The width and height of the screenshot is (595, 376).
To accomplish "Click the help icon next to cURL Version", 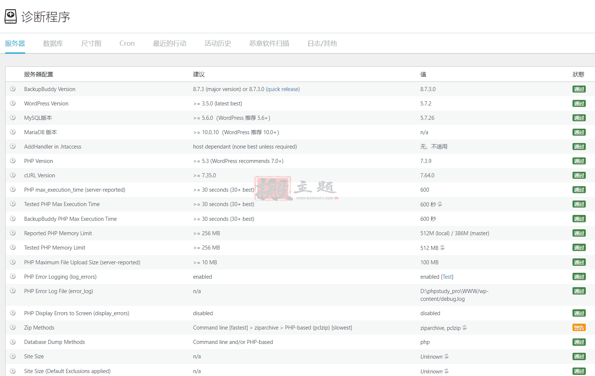I will (x=13, y=175).
